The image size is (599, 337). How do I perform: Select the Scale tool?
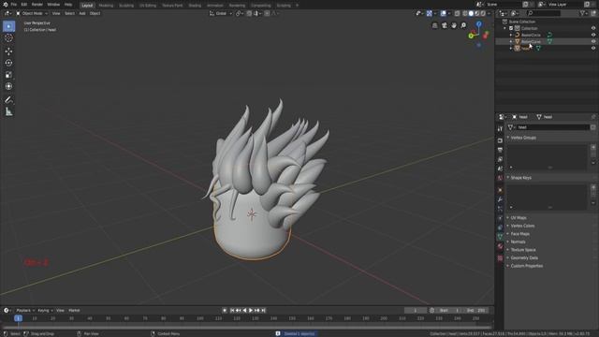click(x=8, y=75)
